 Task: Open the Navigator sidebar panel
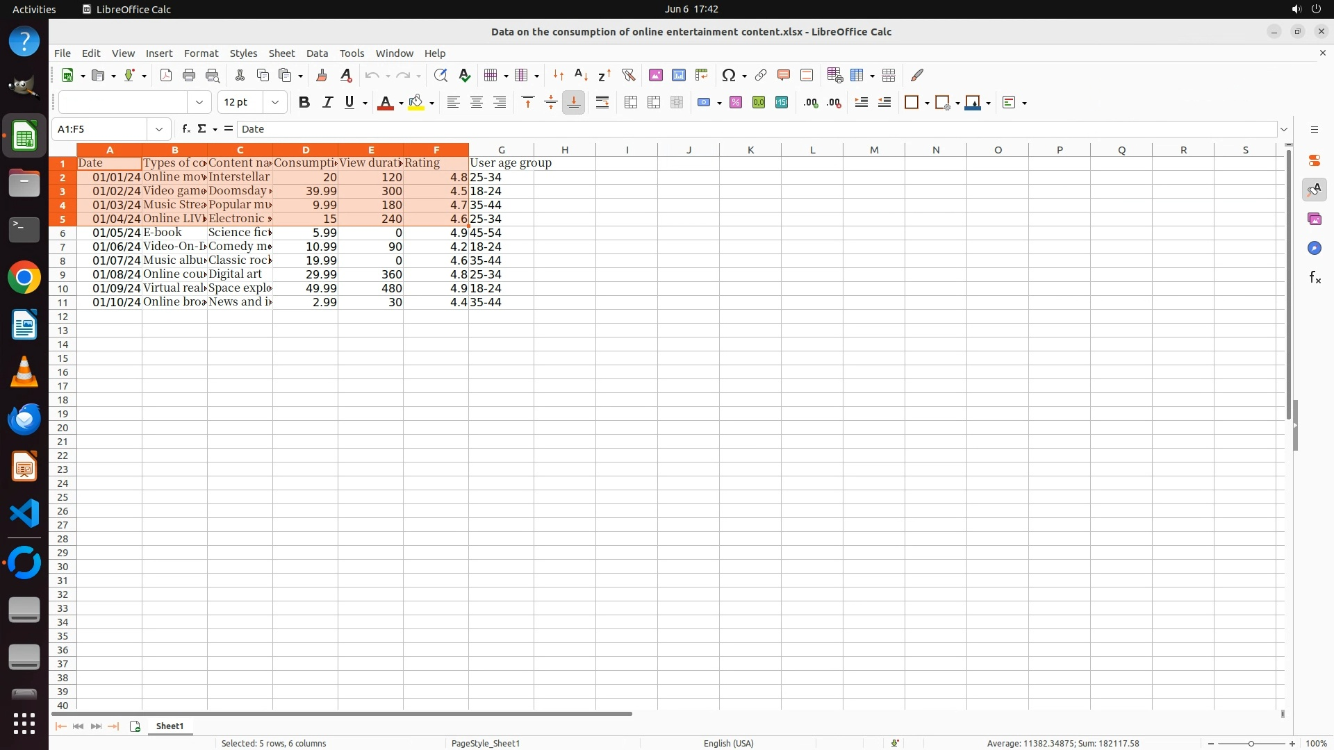point(1314,249)
